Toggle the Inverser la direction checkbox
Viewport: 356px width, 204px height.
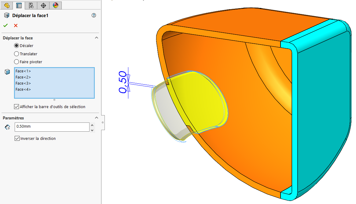click(17, 138)
